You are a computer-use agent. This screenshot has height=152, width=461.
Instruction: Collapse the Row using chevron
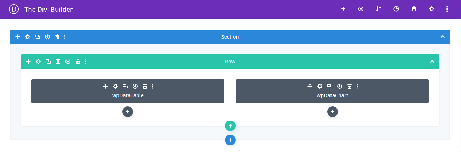432,62
